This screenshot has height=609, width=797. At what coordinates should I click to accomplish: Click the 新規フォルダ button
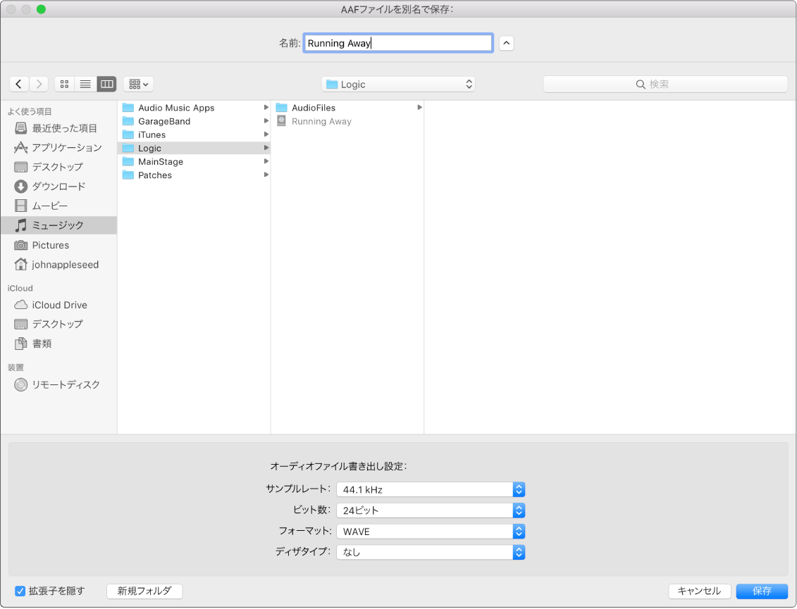coord(144,591)
